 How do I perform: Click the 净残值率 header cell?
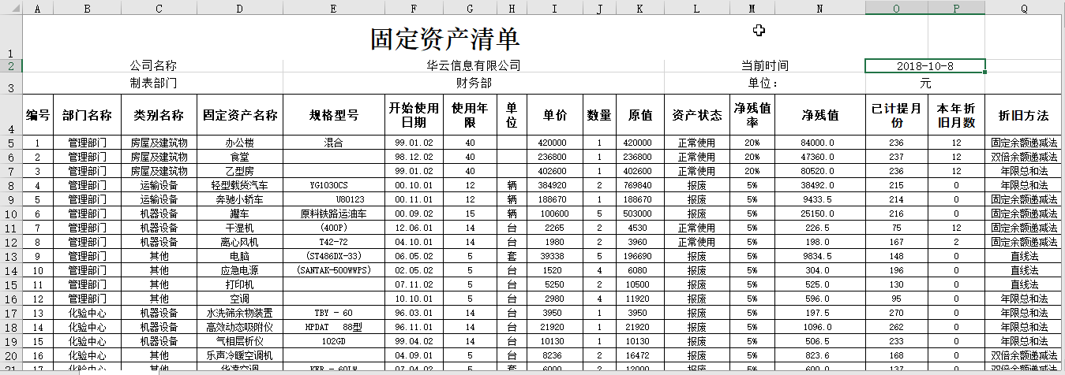click(x=752, y=116)
